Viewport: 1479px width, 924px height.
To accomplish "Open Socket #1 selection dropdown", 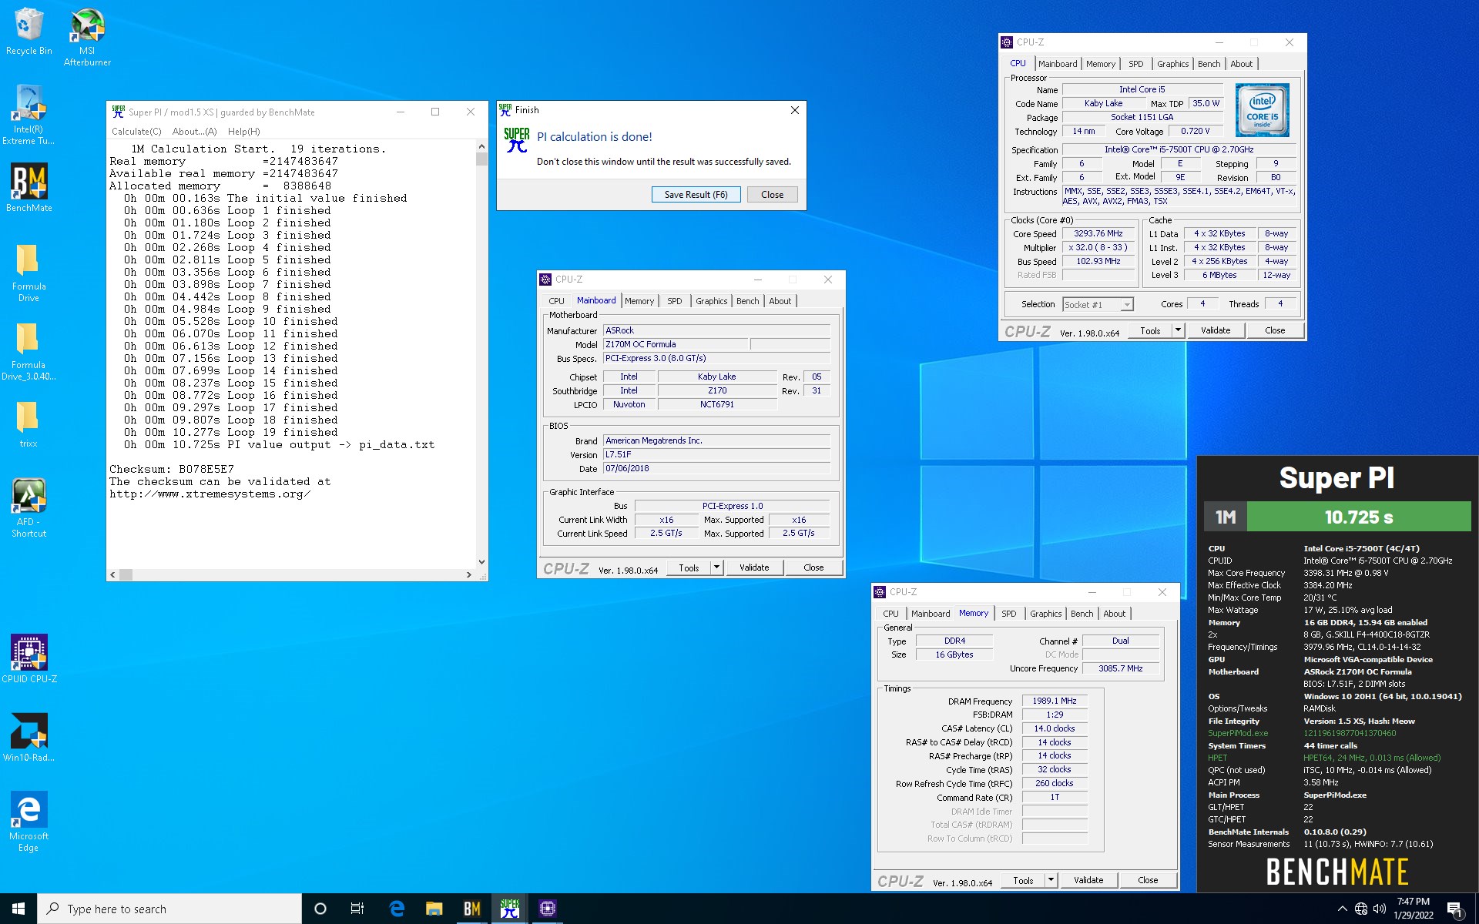I will [1098, 305].
